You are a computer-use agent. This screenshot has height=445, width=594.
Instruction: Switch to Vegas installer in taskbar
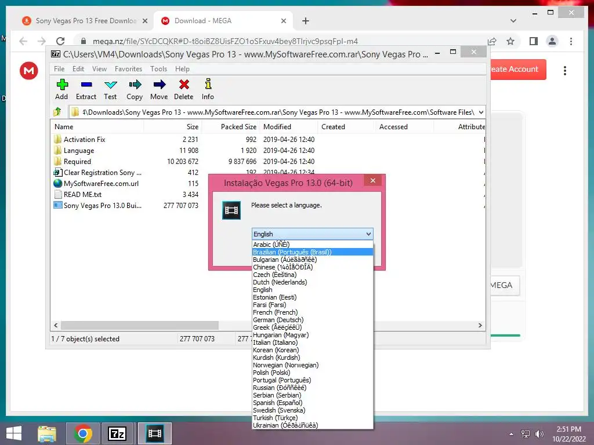154,433
